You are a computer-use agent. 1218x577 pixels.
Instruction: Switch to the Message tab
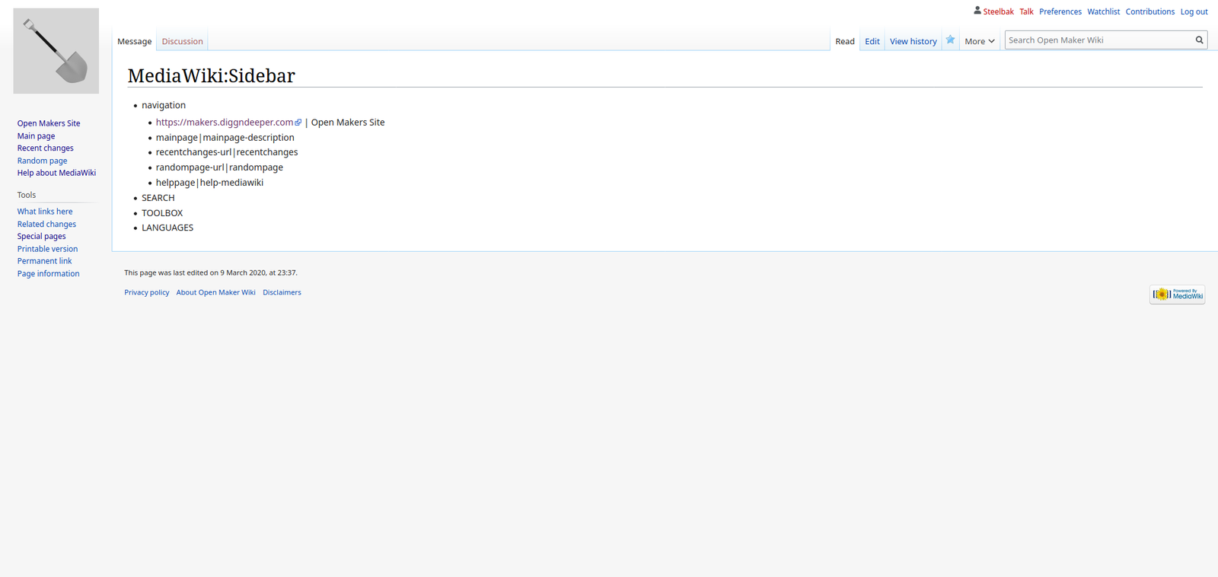point(135,41)
